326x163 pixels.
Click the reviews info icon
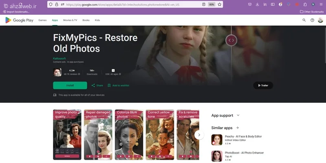pos(79,74)
